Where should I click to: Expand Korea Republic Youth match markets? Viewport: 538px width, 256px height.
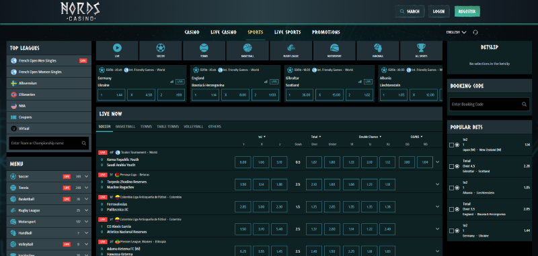438,162
